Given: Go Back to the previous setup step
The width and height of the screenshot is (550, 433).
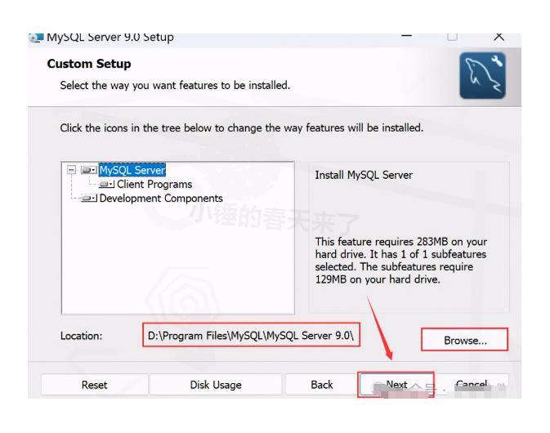Looking at the screenshot, I should [x=321, y=385].
